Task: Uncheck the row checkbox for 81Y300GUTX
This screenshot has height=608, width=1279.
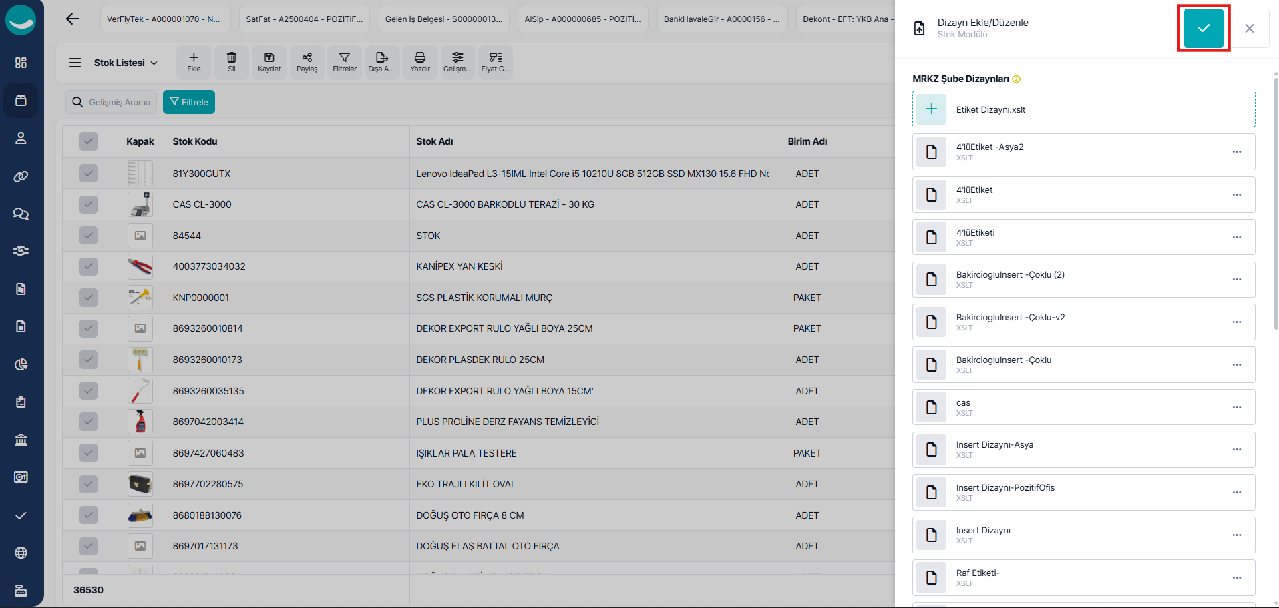Action: [x=88, y=174]
